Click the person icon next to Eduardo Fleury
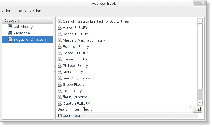This screenshot has height=127, width=212. tap(60, 46)
